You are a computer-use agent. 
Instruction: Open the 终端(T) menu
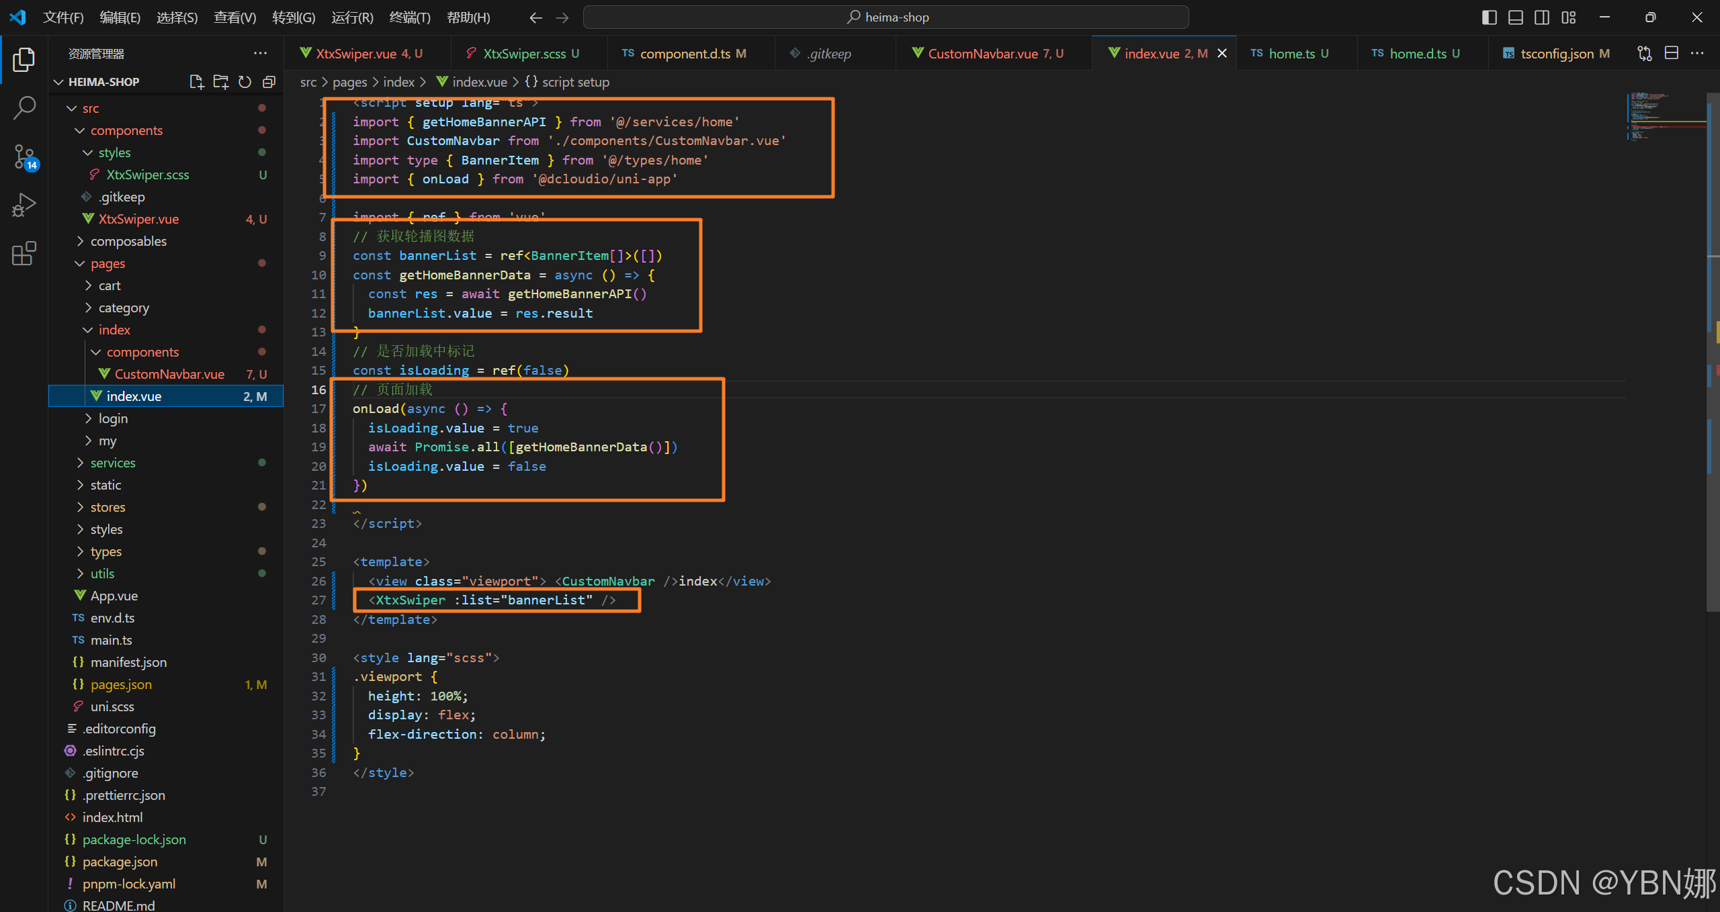[409, 17]
